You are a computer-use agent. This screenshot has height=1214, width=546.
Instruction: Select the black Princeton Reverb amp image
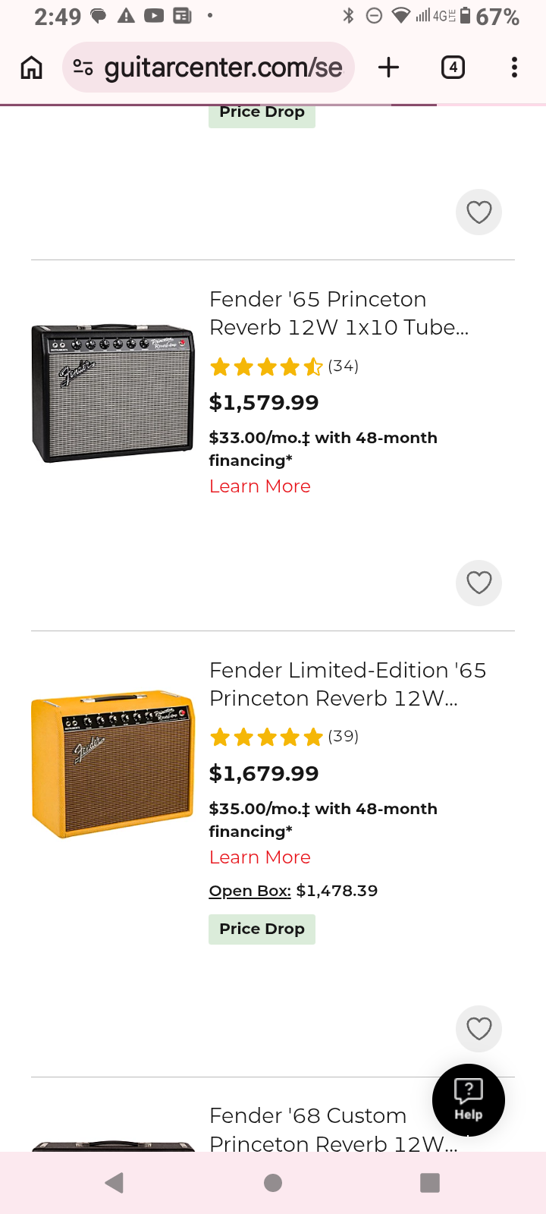coord(113,393)
